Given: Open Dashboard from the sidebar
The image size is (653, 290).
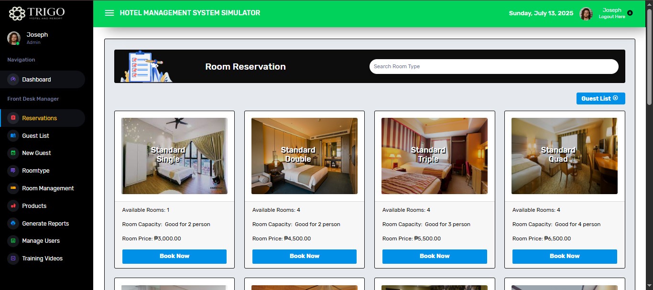Looking at the screenshot, I should click(43, 80).
